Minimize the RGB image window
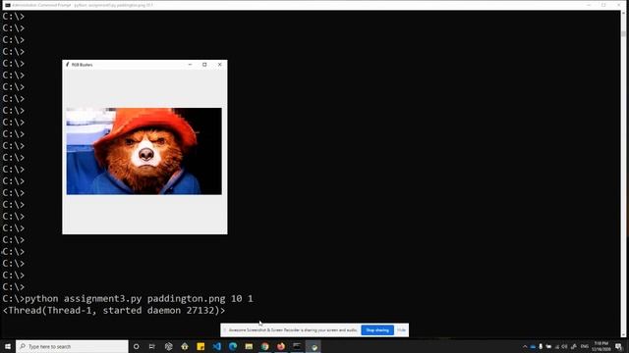The width and height of the screenshot is (629, 353). [x=190, y=65]
